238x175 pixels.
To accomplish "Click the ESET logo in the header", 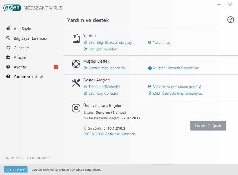I will point(12,8).
